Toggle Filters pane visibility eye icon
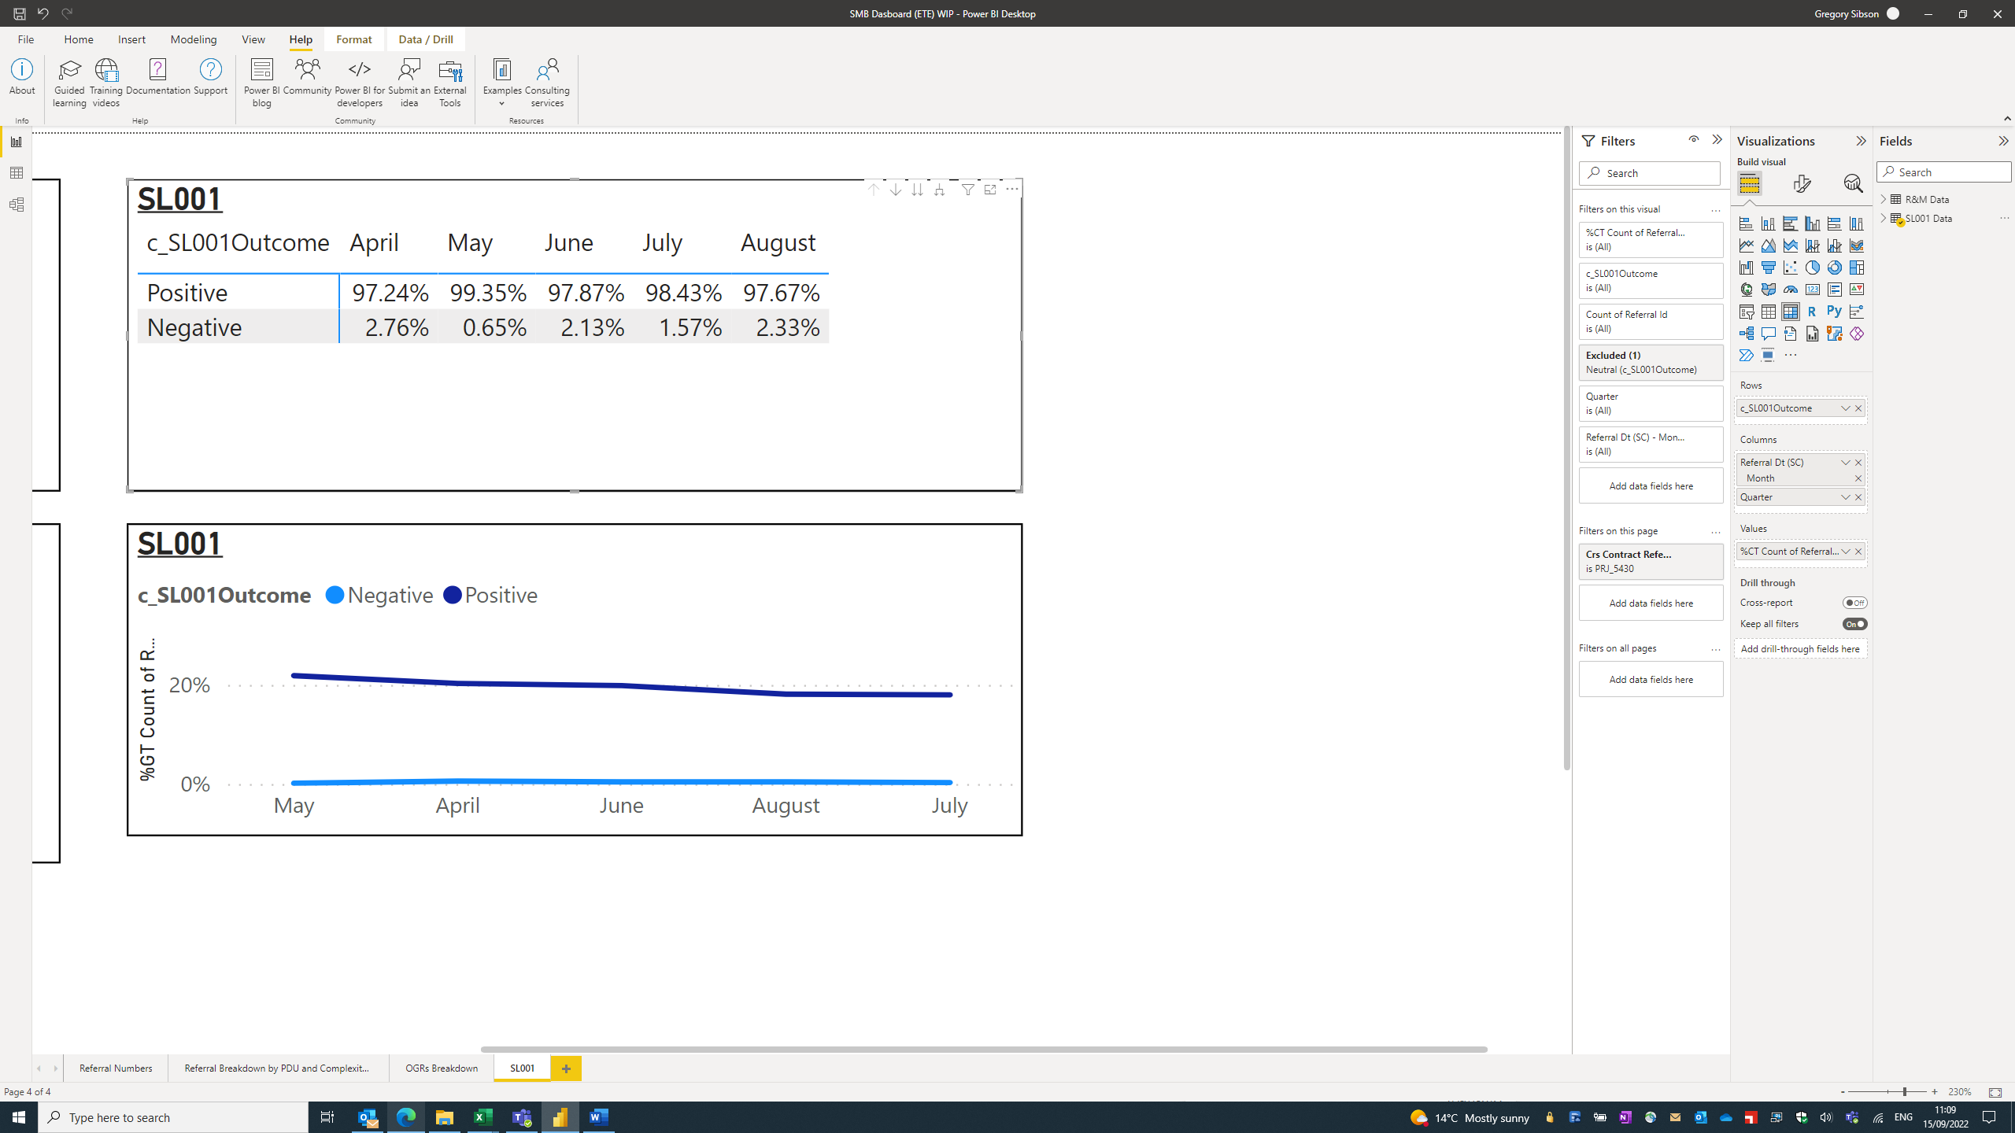The height and width of the screenshot is (1133, 2015). (x=1693, y=139)
